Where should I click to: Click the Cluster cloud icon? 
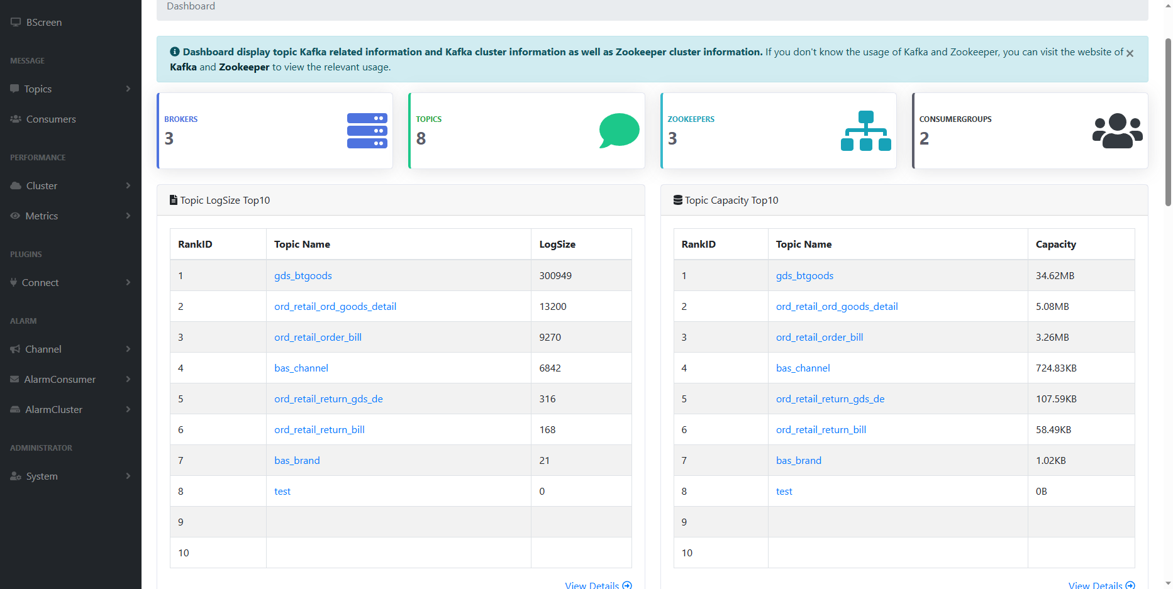click(x=16, y=185)
